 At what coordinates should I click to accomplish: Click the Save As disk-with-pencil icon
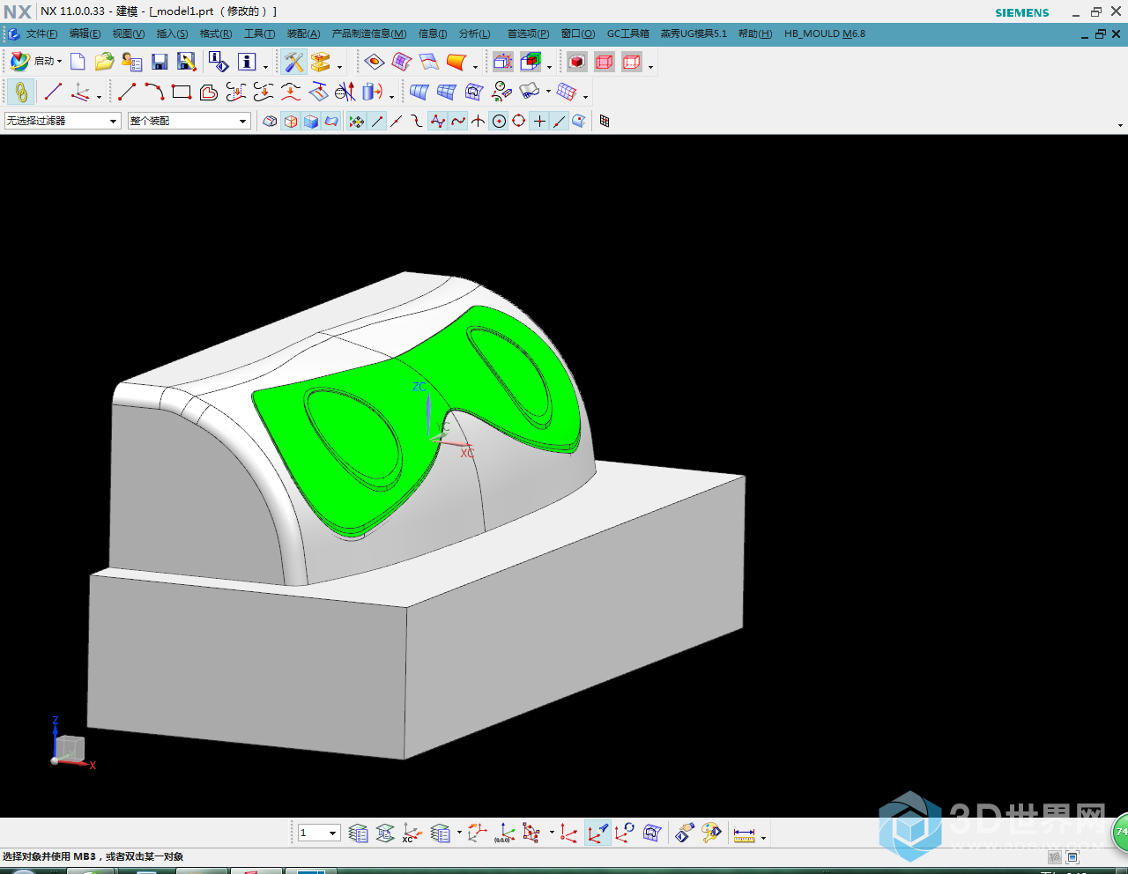coord(186,62)
